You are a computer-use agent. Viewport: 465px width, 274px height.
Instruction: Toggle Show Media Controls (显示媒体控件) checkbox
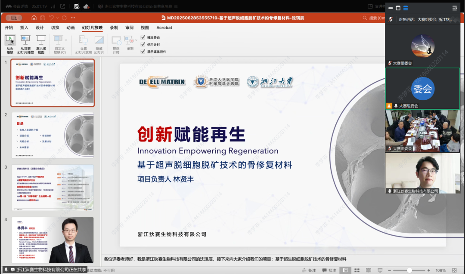coord(143,51)
